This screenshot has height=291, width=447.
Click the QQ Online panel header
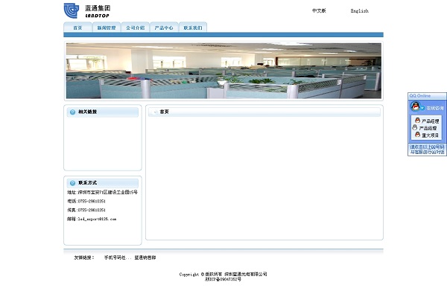pos(427,96)
